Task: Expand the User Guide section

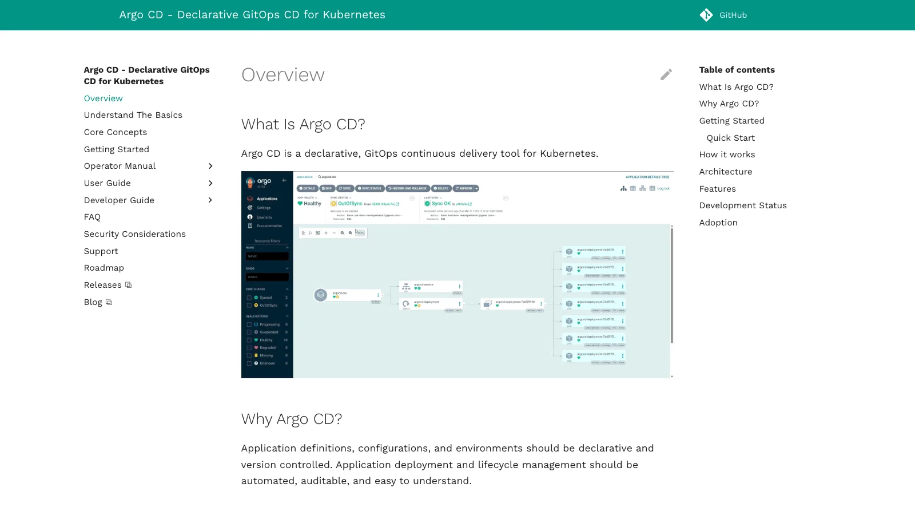Action: point(210,183)
